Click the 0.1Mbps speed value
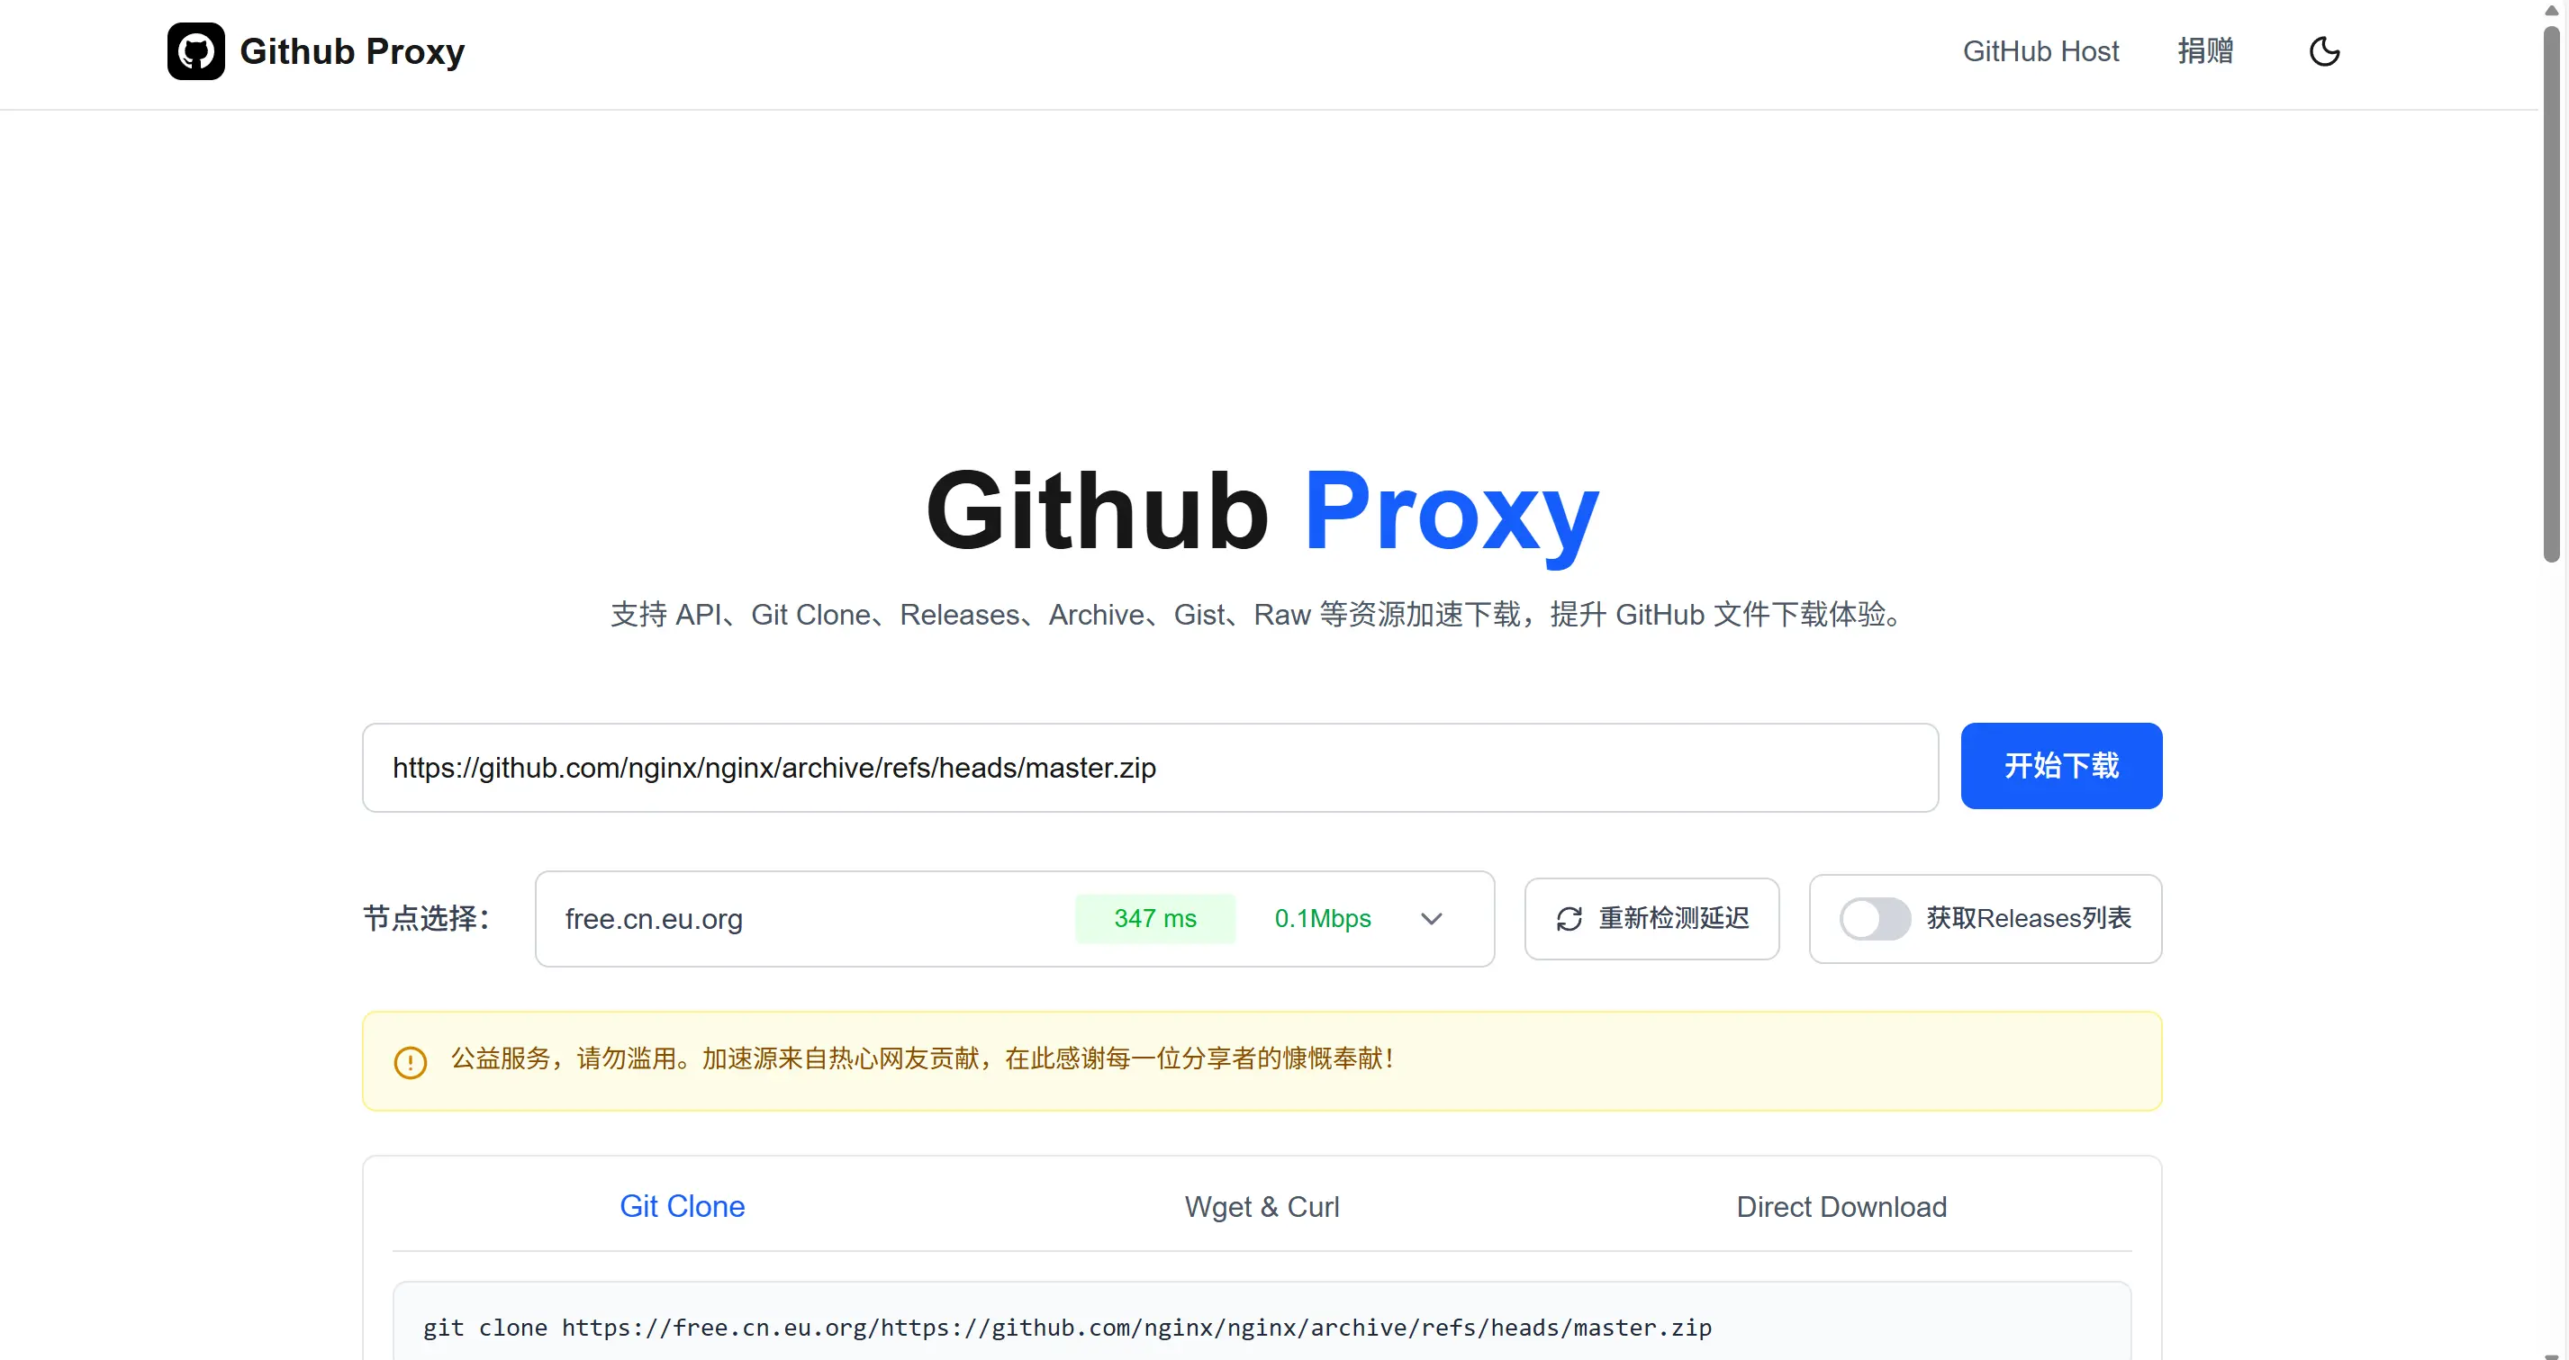 click(1323, 918)
